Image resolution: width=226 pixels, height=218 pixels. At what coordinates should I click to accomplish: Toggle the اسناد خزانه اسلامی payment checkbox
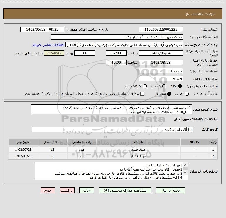[142, 94]
